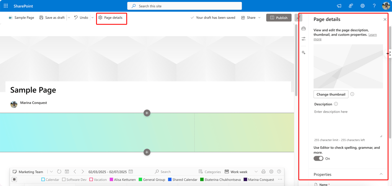Toggle the Vacation calendar checkbox
This screenshot has width=392, height=186.
[91, 179]
